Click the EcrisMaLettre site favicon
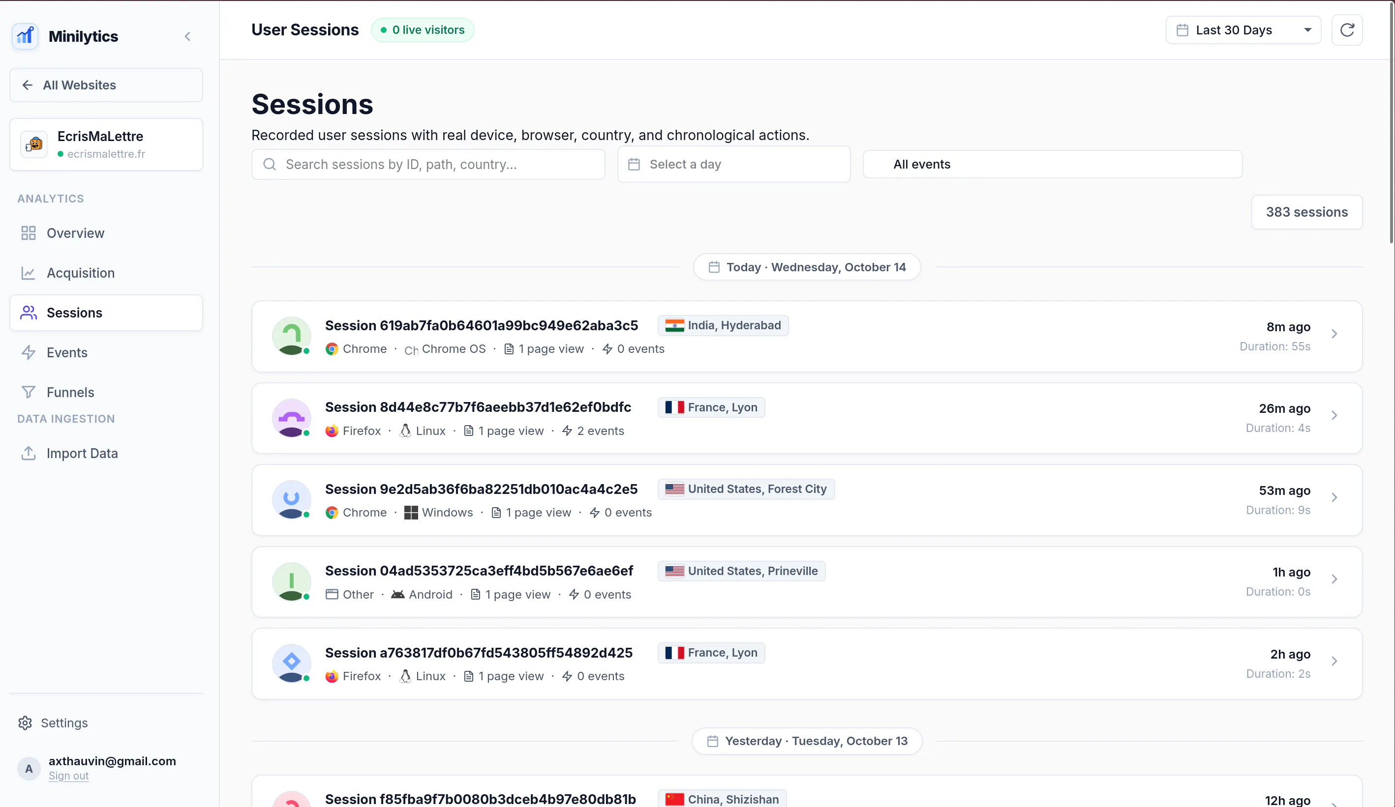 [x=34, y=144]
